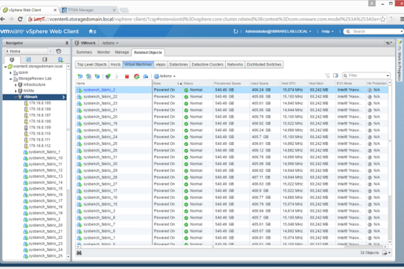
Task: Select the Storage navigator tab icon
Action: click(45, 59)
